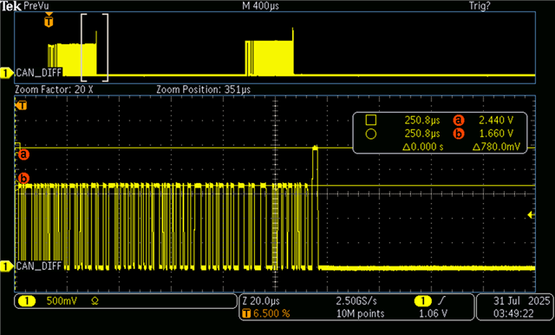
Task: Click red cursor a badge in readout box
Action: coord(459,121)
